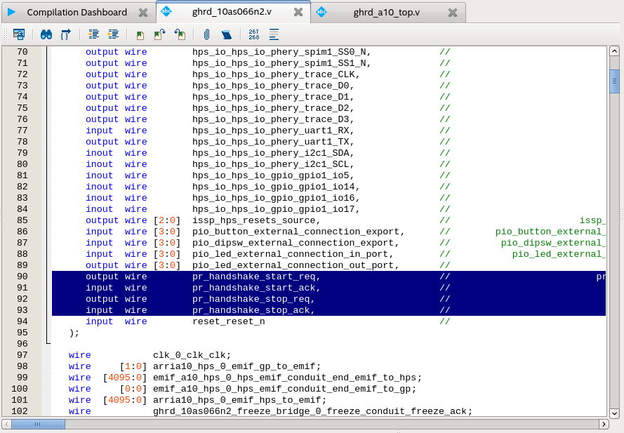This screenshot has width=624, height=433.
Task: Click the find matching delimiter icon
Action: click(x=65, y=34)
